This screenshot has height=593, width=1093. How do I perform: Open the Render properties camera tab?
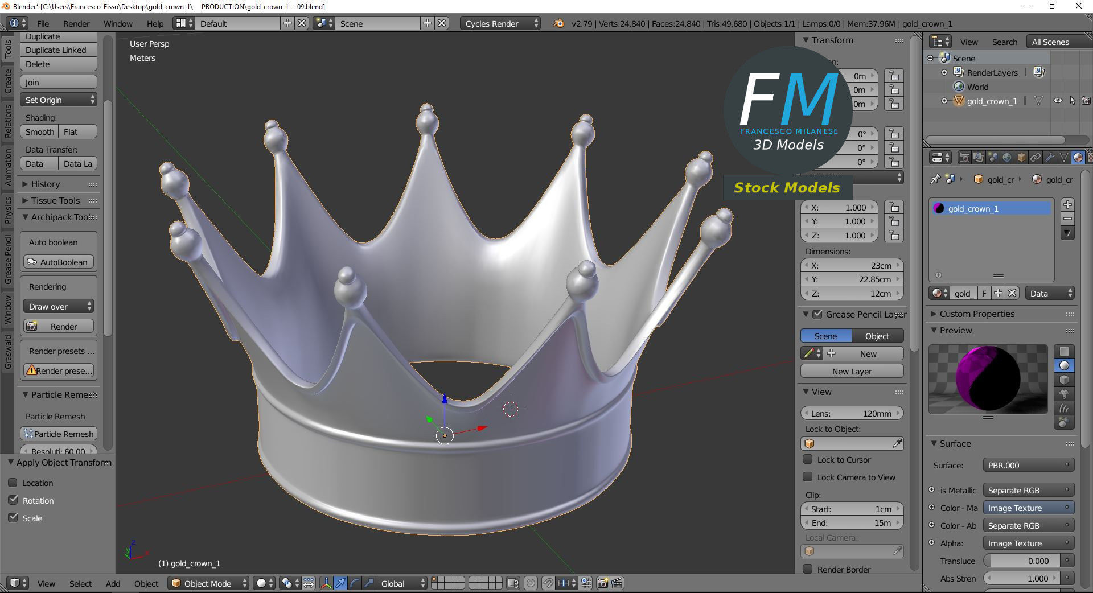pyautogui.click(x=964, y=158)
